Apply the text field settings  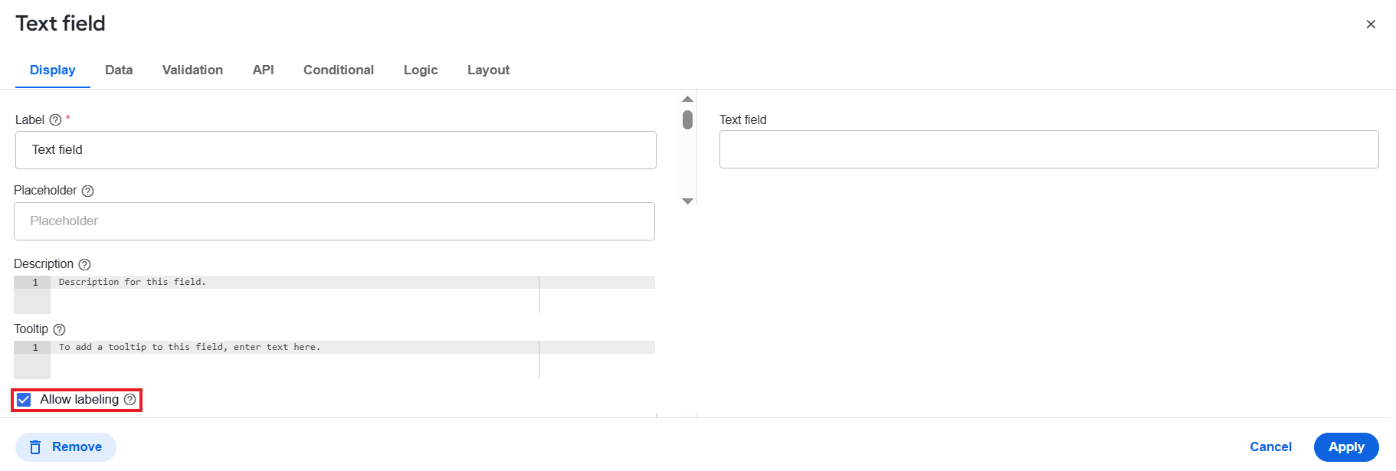tap(1346, 447)
